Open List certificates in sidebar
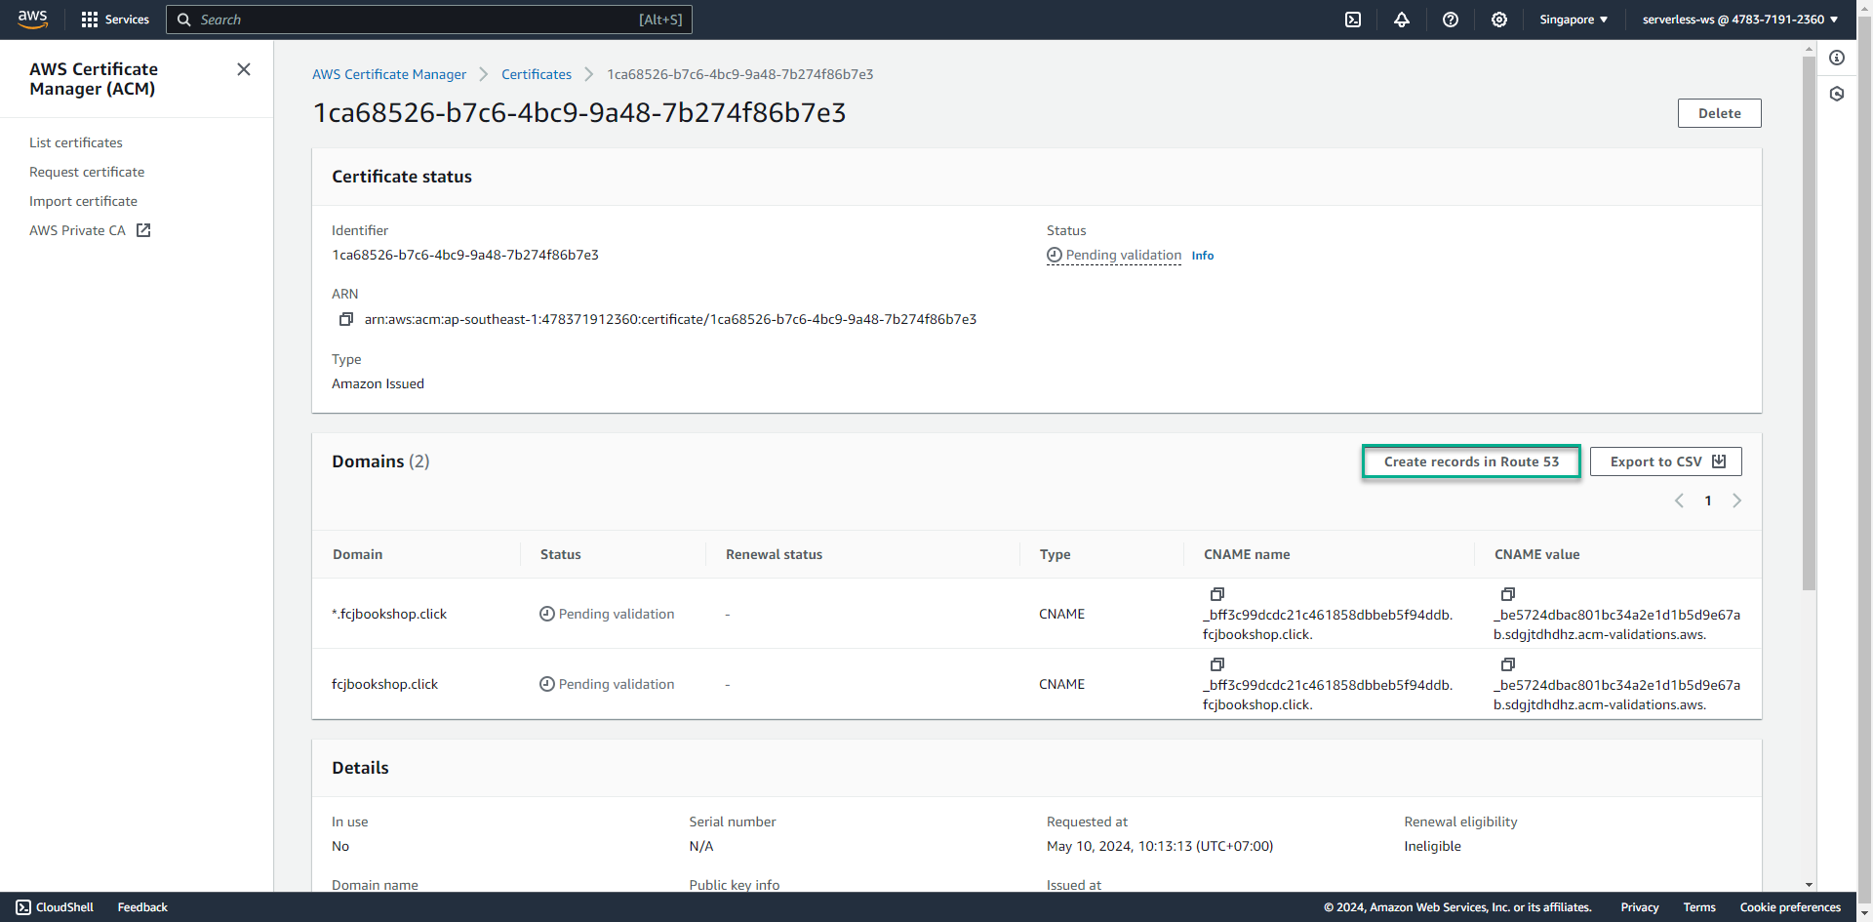Screen dimensions: 1873x922 [76, 142]
